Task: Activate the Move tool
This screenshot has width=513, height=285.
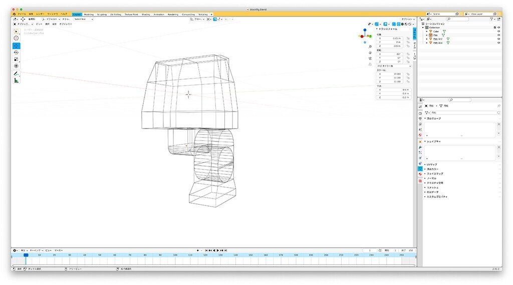Action: [x=16, y=45]
